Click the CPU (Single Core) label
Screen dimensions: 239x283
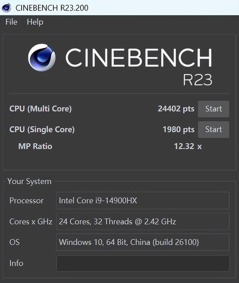click(42, 129)
